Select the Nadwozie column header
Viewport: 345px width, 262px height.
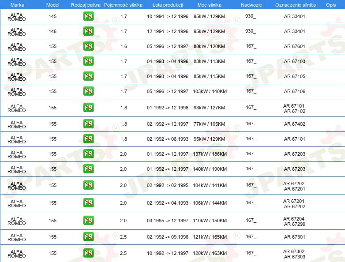click(251, 5)
